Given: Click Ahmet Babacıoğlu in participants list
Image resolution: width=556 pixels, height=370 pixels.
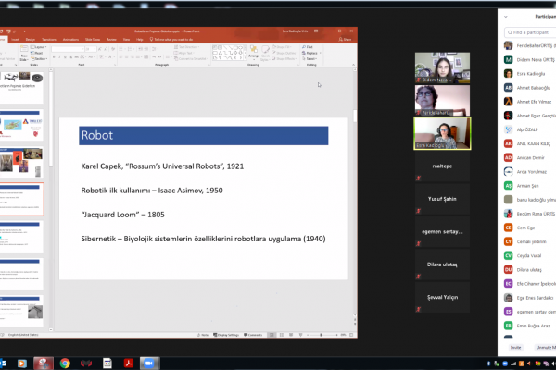Looking at the screenshot, I should (x=530, y=88).
